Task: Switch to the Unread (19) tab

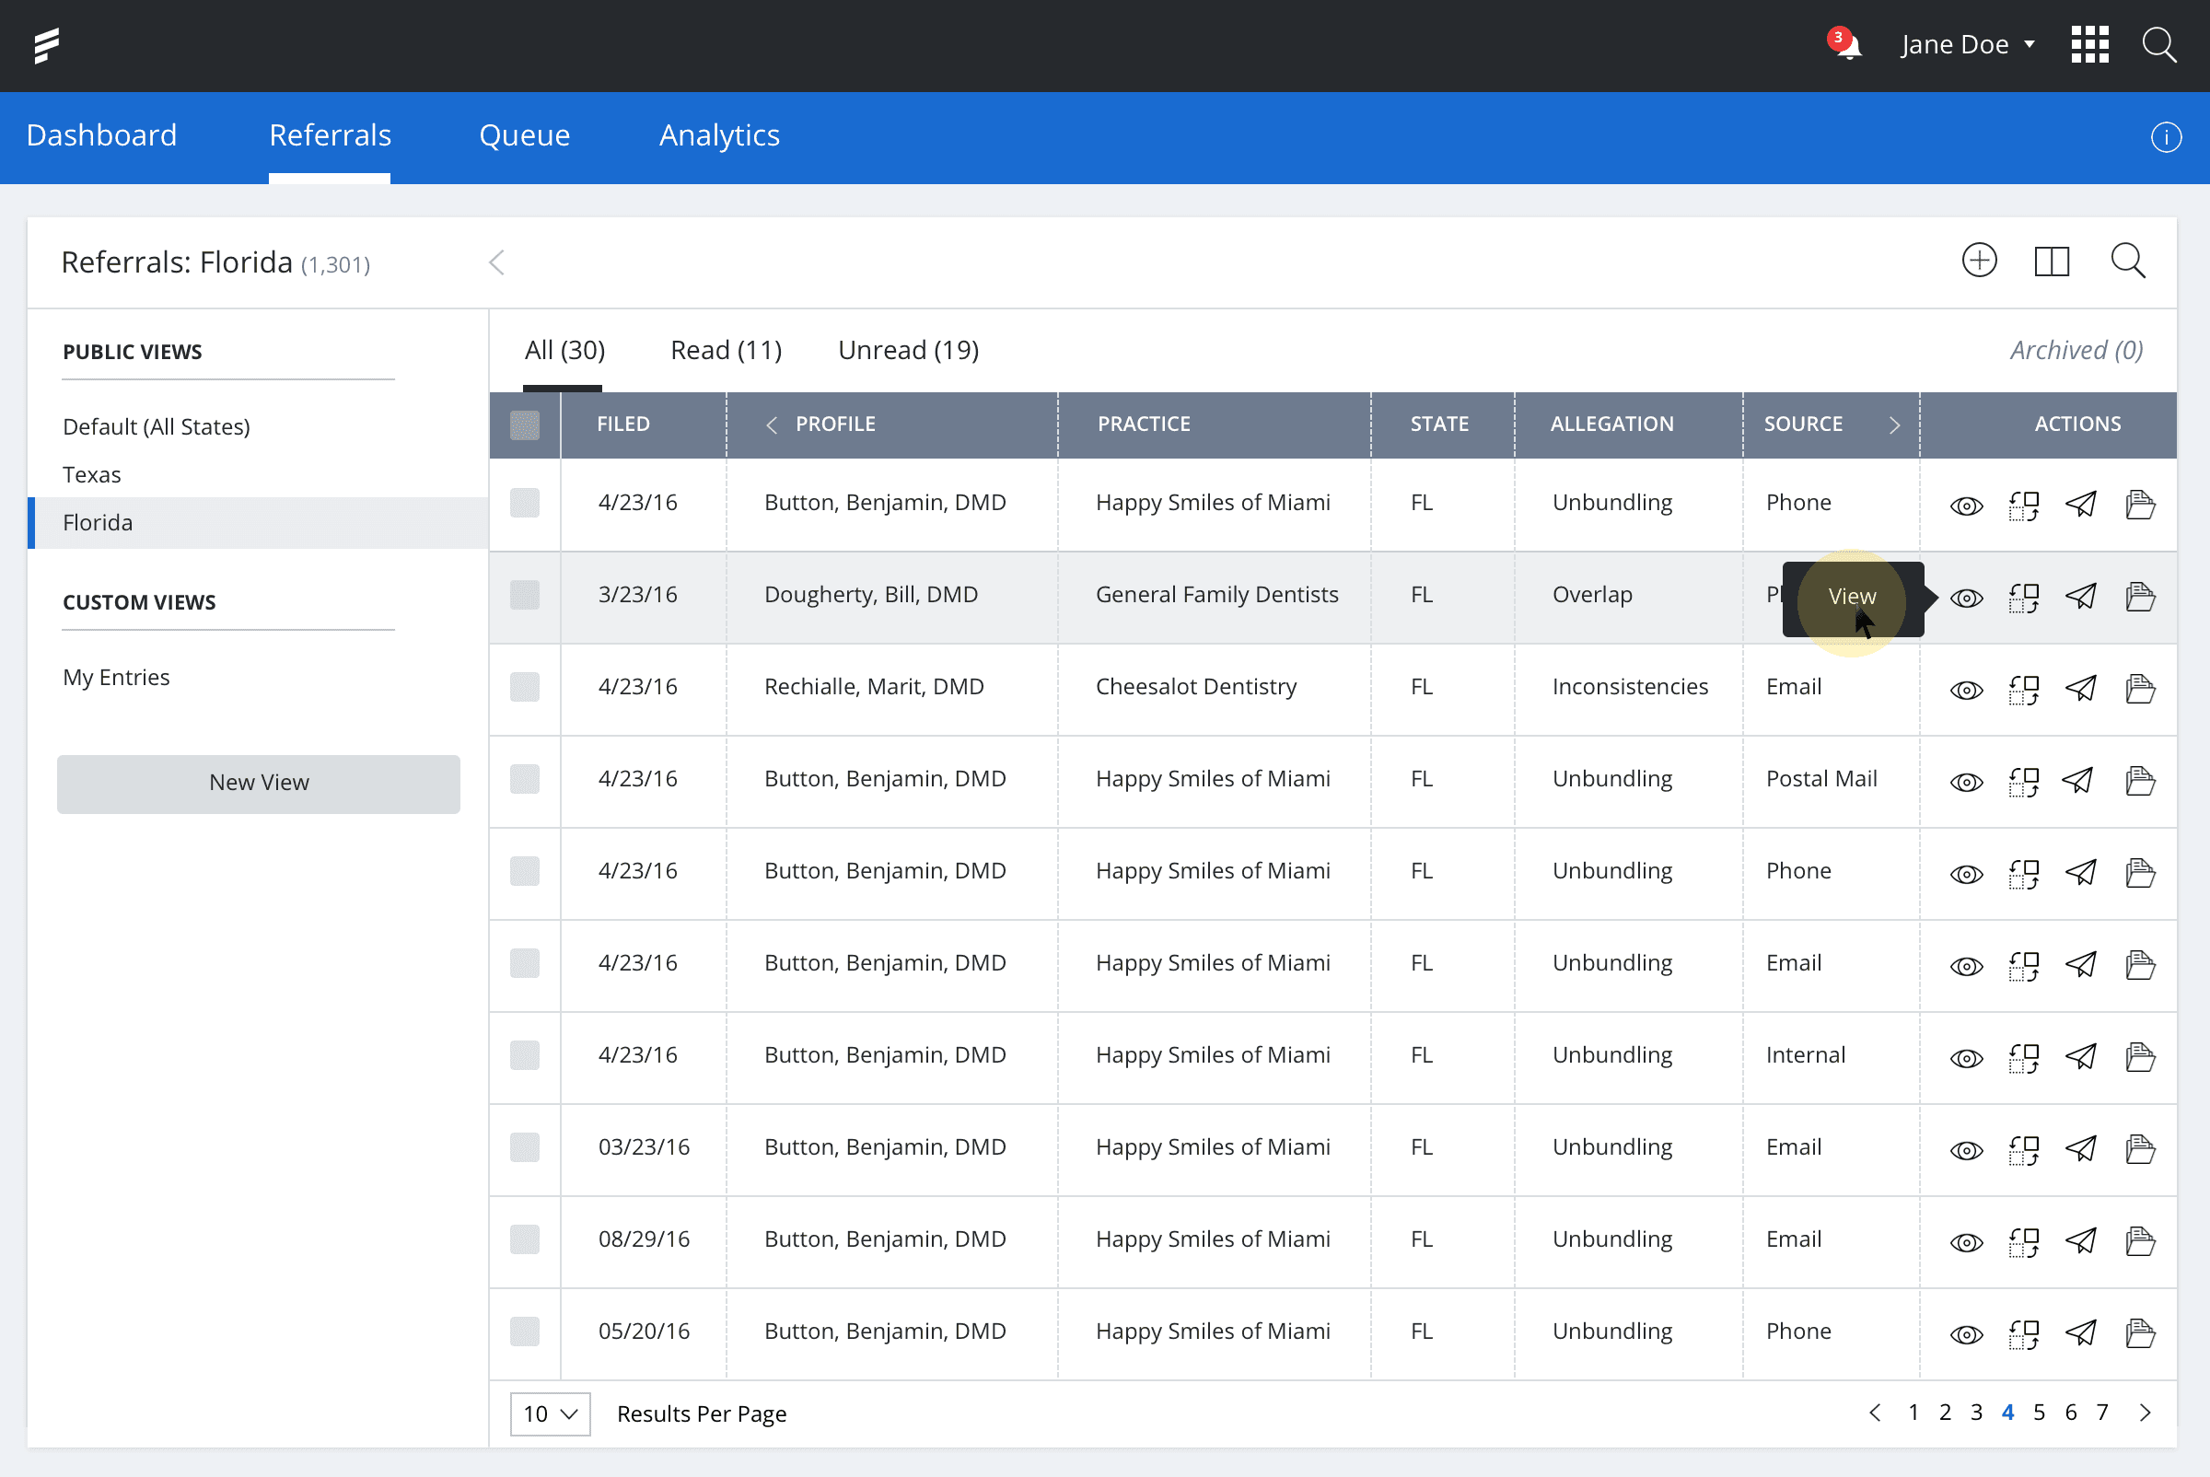Action: click(x=908, y=351)
